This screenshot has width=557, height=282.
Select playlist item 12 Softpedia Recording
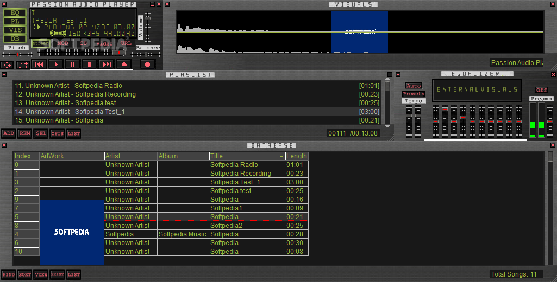click(x=197, y=94)
